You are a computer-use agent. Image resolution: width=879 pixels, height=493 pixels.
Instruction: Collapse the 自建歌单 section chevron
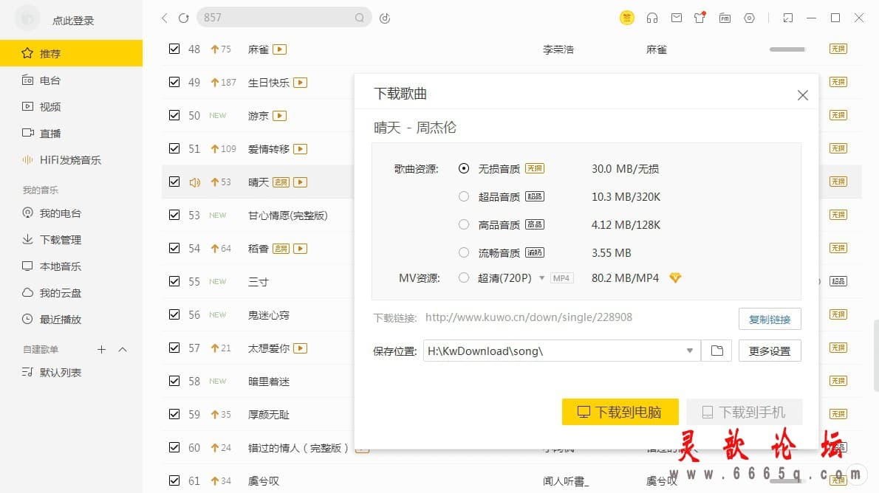(x=123, y=349)
